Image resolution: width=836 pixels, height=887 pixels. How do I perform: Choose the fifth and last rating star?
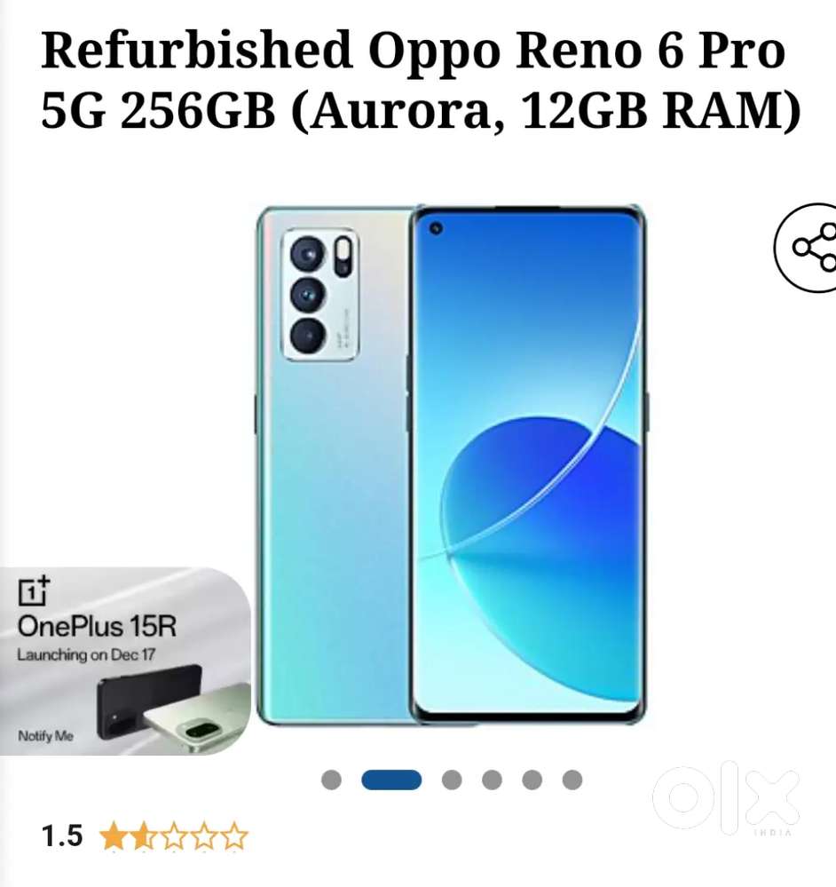pos(234,836)
